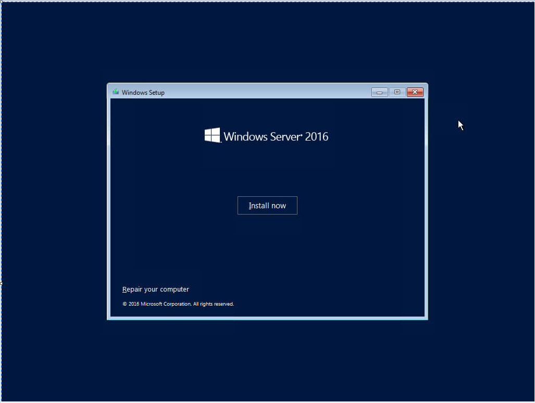Click the underlined R in Repair your computer
The height and width of the screenshot is (403, 535).
click(x=125, y=289)
